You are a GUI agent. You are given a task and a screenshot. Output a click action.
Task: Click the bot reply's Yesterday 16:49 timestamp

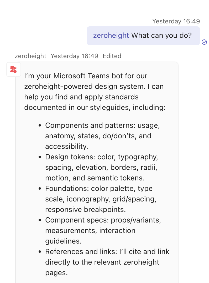74,56
